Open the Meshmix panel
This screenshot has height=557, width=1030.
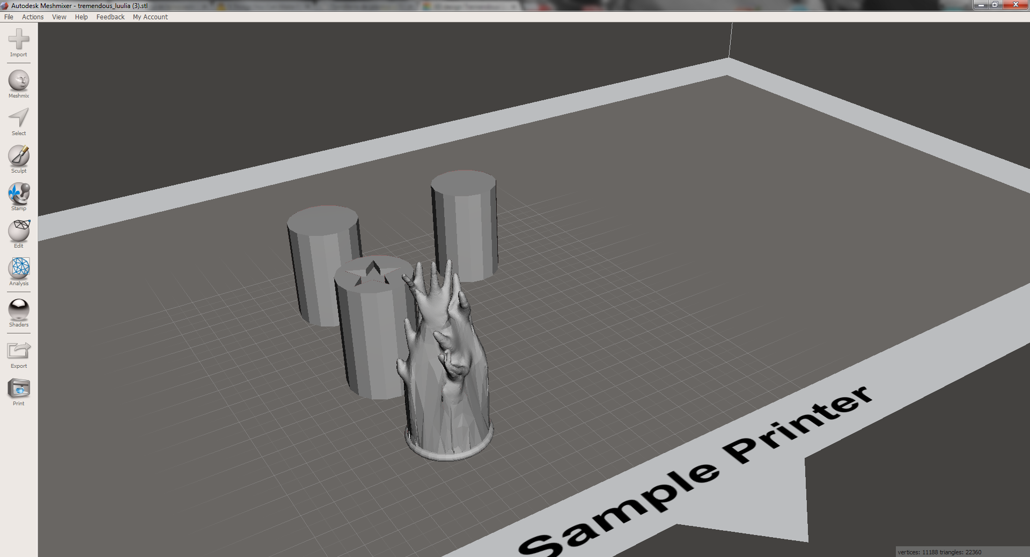pos(19,84)
